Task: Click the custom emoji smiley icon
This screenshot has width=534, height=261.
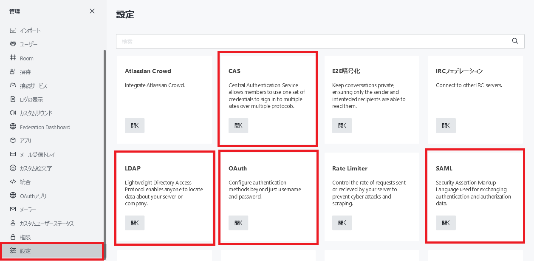Action: pyautogui.click(x=13, y=168)
